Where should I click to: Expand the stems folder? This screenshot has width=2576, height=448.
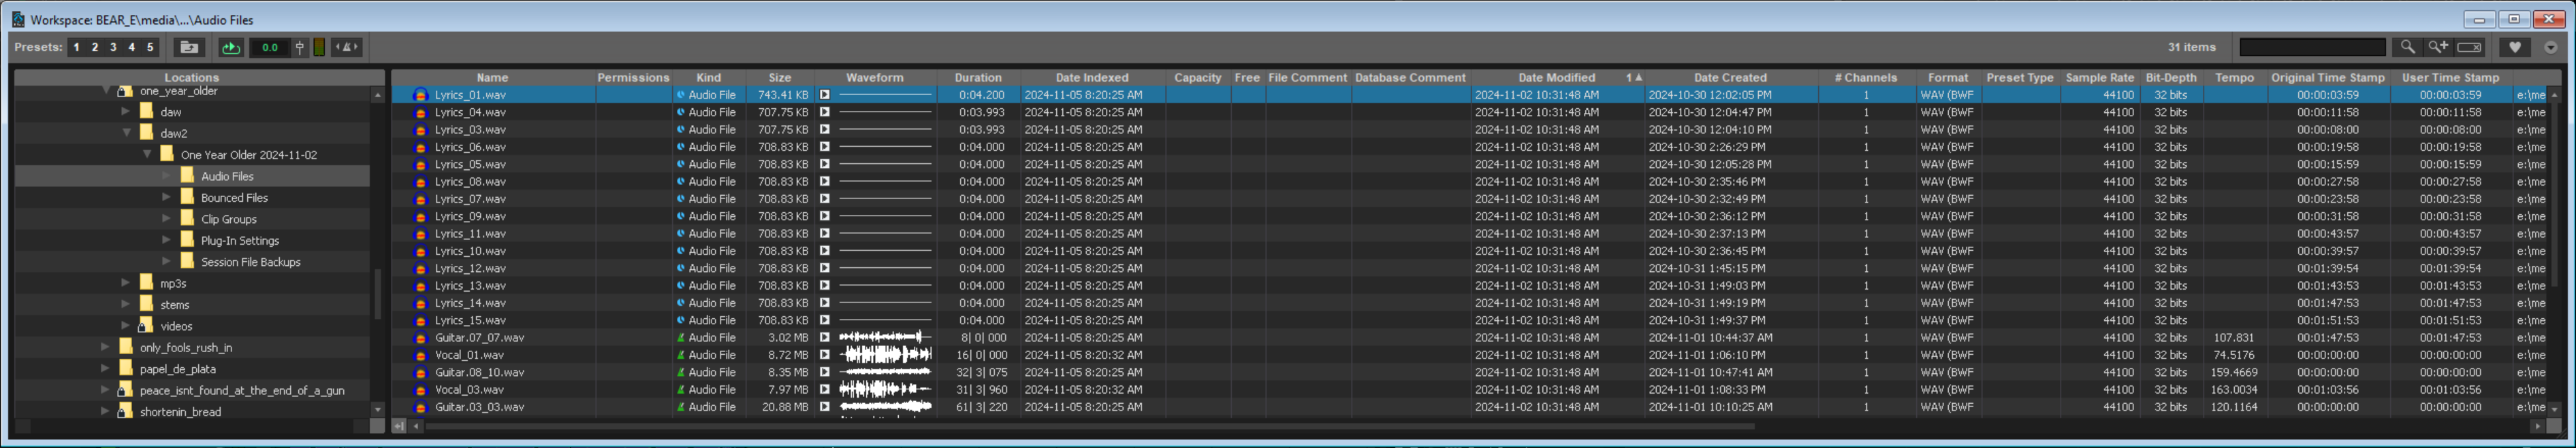[x=126, y=305]
